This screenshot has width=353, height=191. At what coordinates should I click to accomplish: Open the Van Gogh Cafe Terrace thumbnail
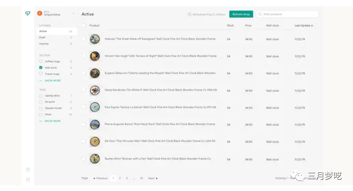coord(95,56)
